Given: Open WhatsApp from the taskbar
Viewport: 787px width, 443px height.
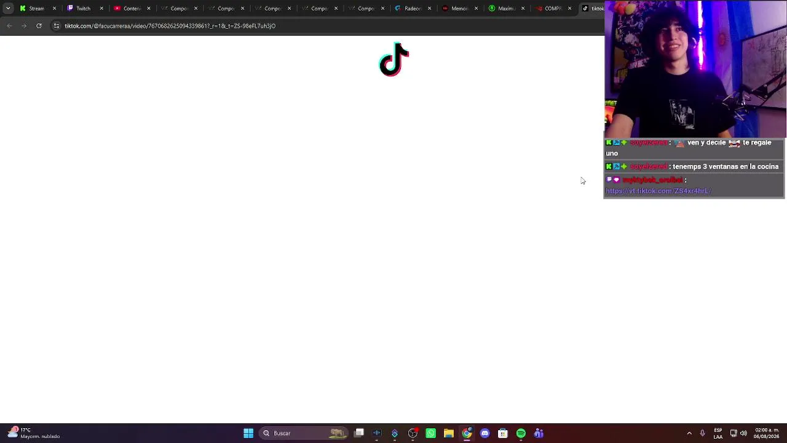Looking at the screenshot, I should (x=430, y=433).
